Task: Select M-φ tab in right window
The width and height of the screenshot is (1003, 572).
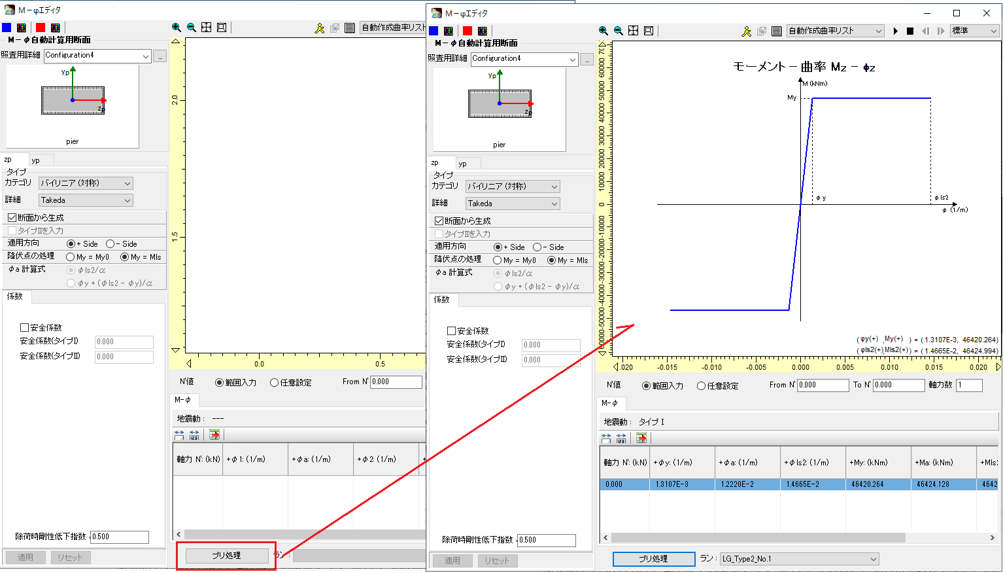Action: [x=610, y=403]
